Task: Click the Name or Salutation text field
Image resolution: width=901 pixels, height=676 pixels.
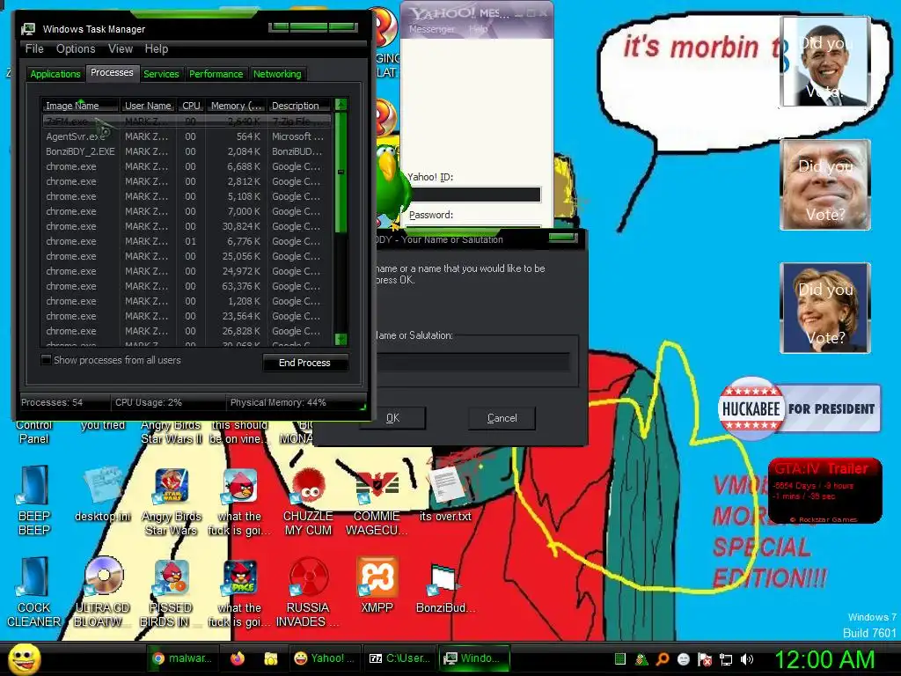Action: [472, 362]
